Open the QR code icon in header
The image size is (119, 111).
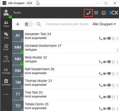pyautogui.click(x=96, y=13)
